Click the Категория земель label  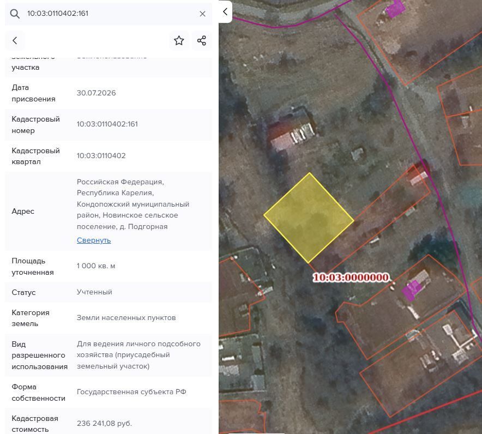(31, 318)
